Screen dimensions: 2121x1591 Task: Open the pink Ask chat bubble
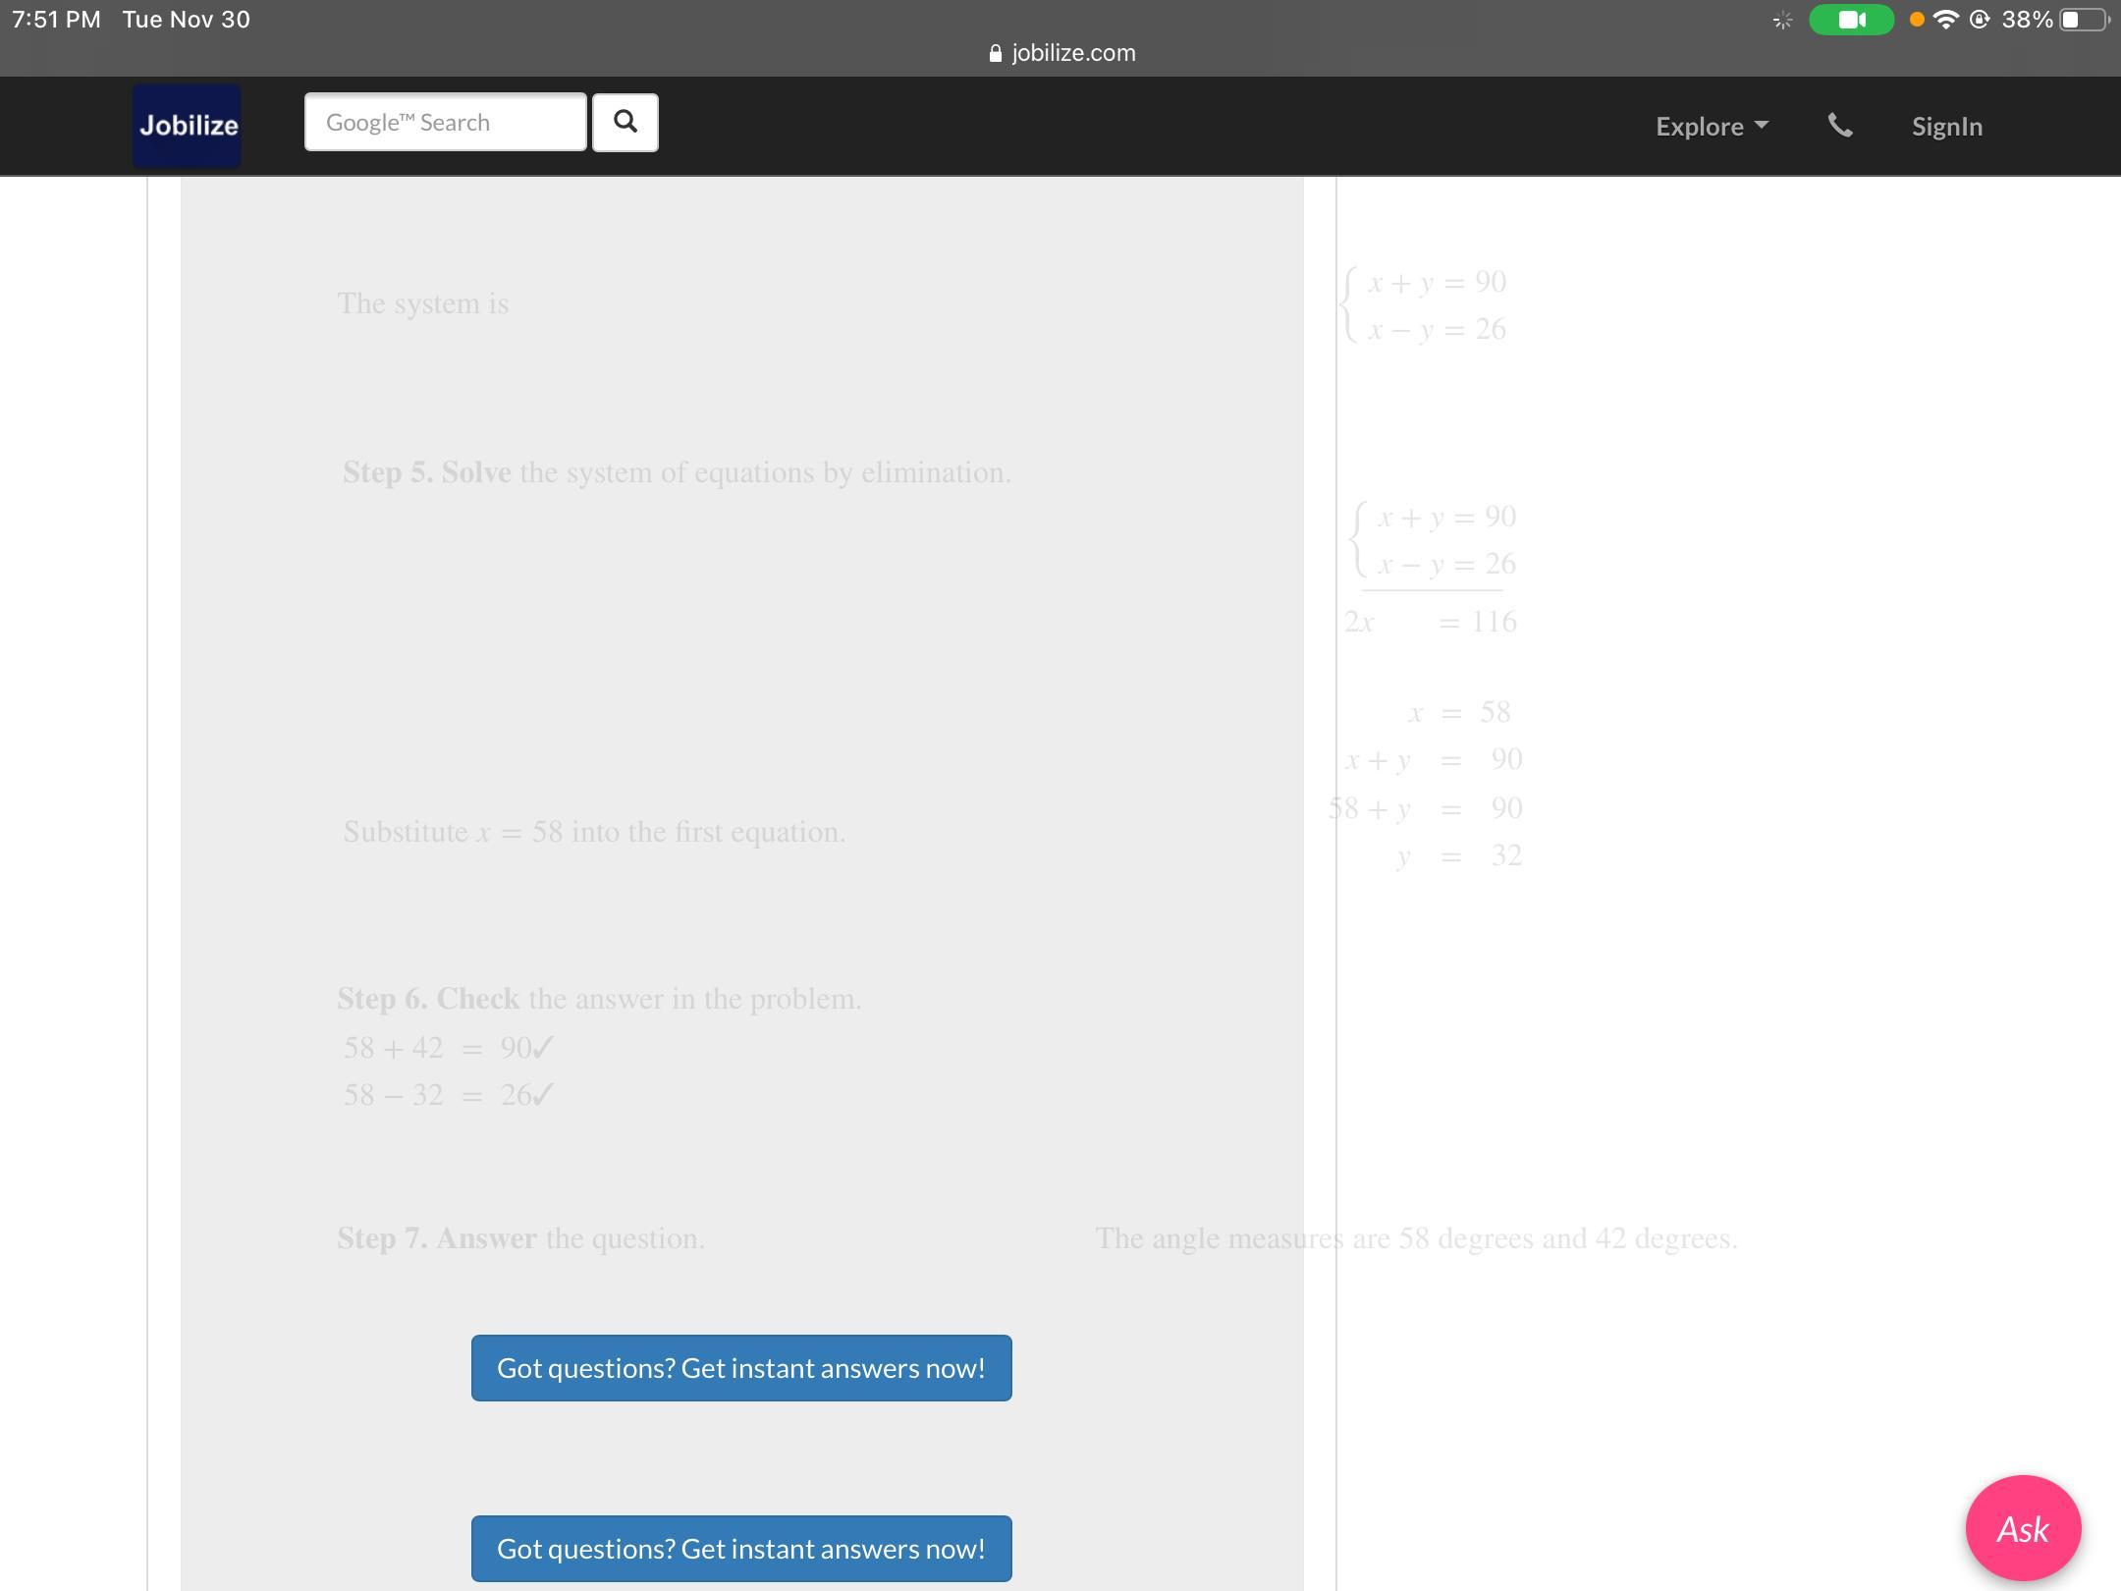click(x=2023, y=1528)
